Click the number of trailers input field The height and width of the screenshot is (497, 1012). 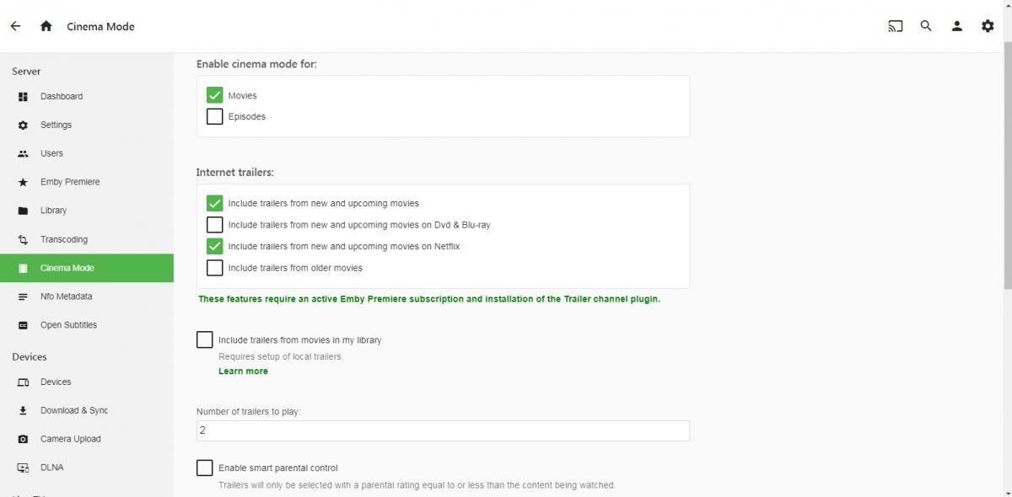pos(443,430)
